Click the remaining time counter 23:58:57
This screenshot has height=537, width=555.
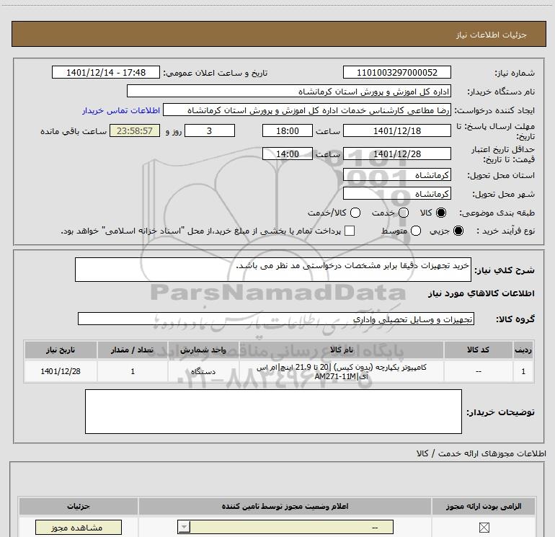point(135,130)
